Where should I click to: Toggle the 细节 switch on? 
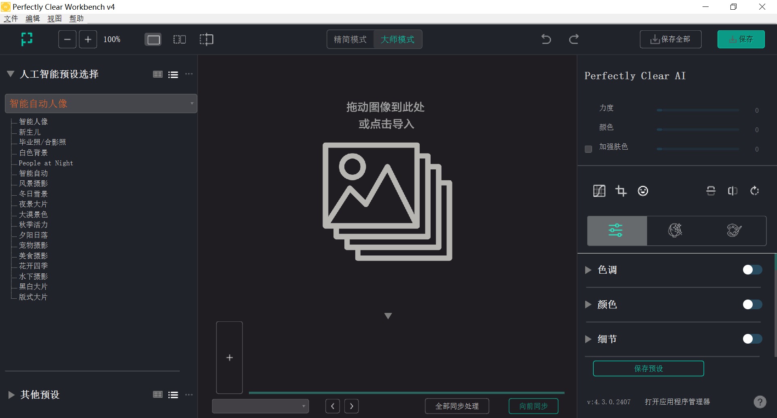tap(752, 339)
